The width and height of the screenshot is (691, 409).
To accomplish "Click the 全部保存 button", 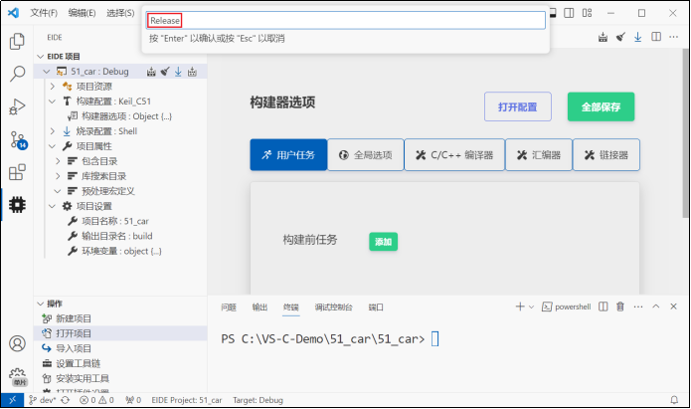I will click(601, 106).
